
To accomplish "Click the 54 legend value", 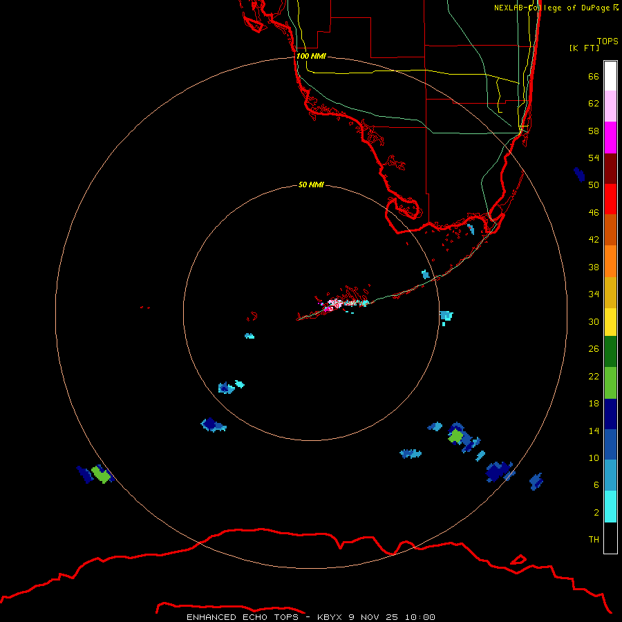I will pos(594,158).
